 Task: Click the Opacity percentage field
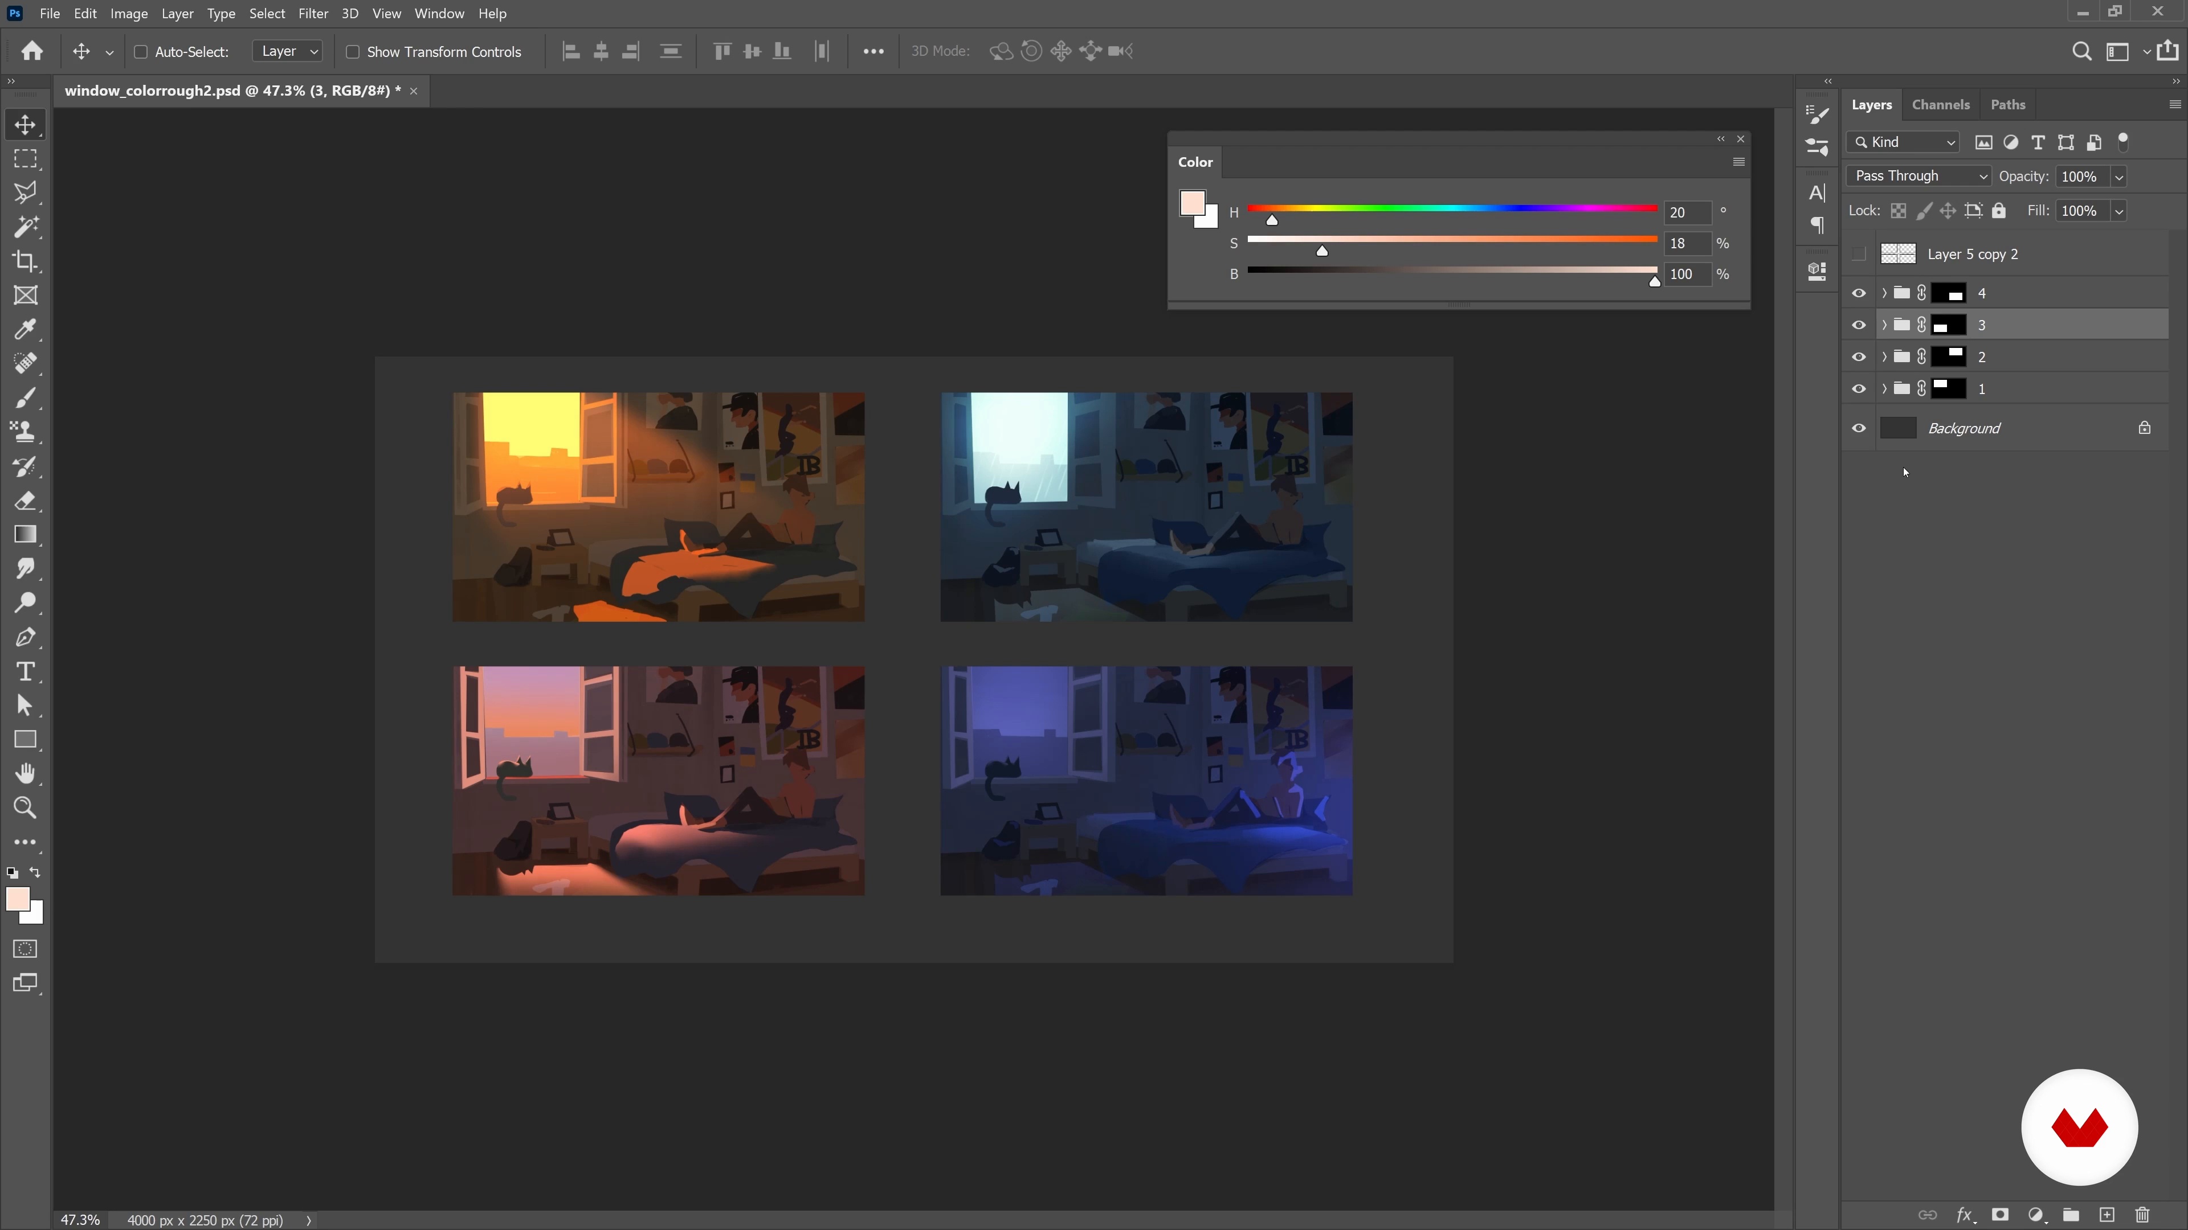coord(2080,177)
